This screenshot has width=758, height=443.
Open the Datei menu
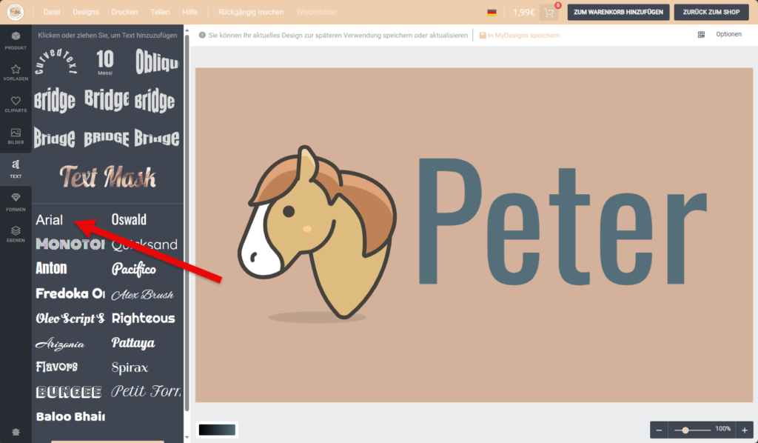[51, 13]
